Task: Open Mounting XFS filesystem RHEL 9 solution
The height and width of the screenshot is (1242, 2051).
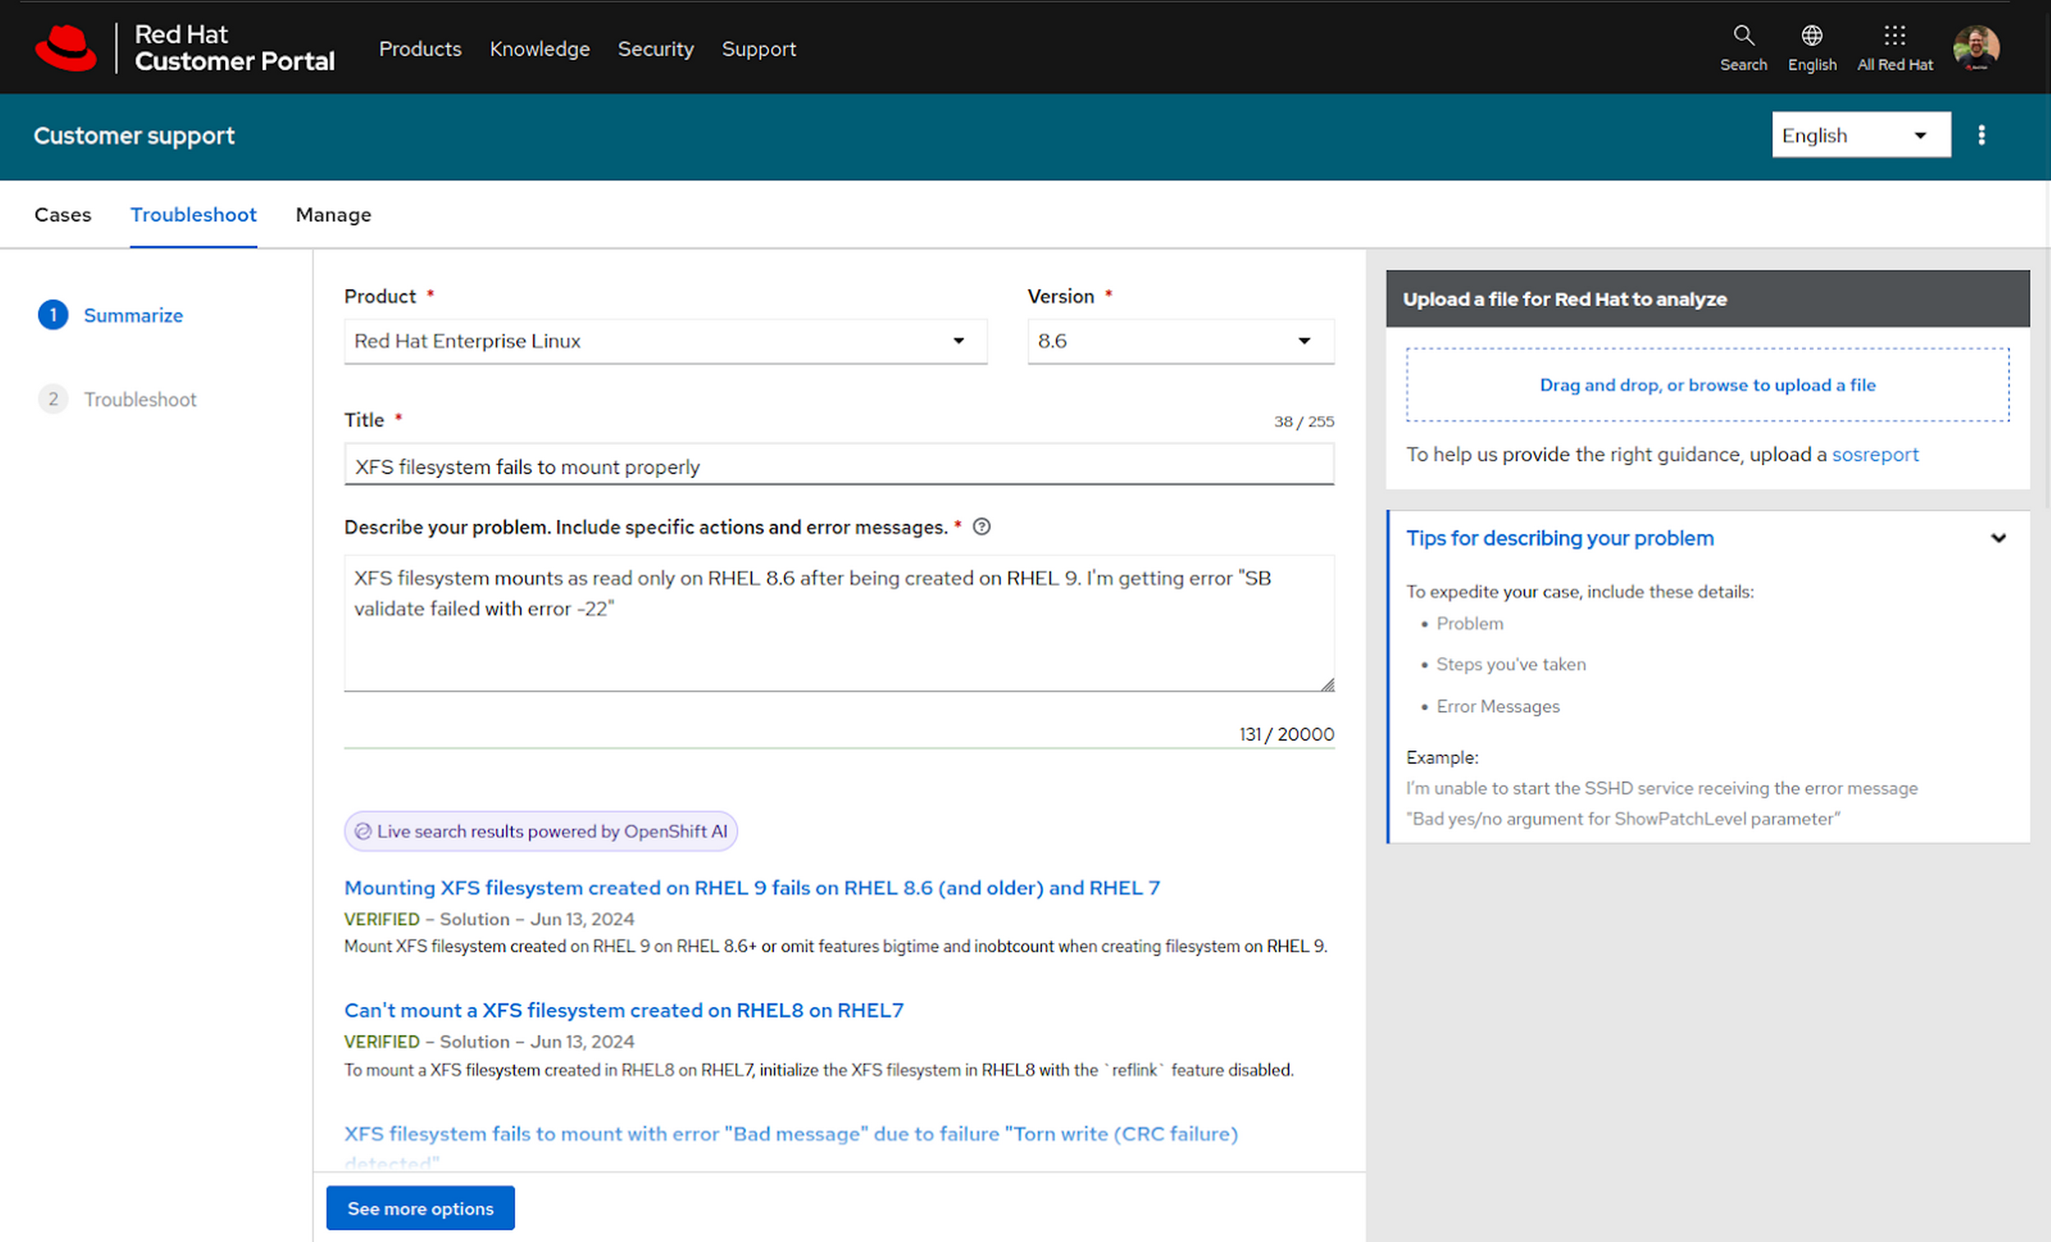Action: 752,888
